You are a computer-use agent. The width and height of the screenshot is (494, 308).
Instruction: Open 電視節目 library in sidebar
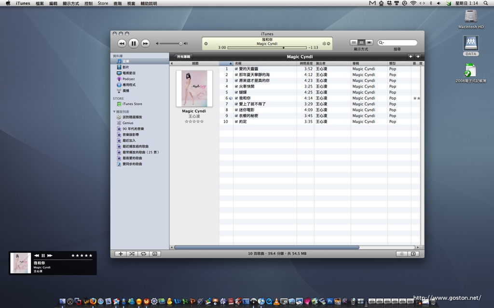139,73
